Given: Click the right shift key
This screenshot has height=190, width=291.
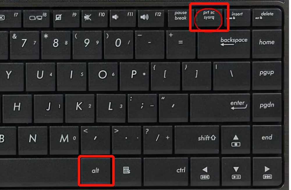Looking at the screenshot, I should coord(197,140).
